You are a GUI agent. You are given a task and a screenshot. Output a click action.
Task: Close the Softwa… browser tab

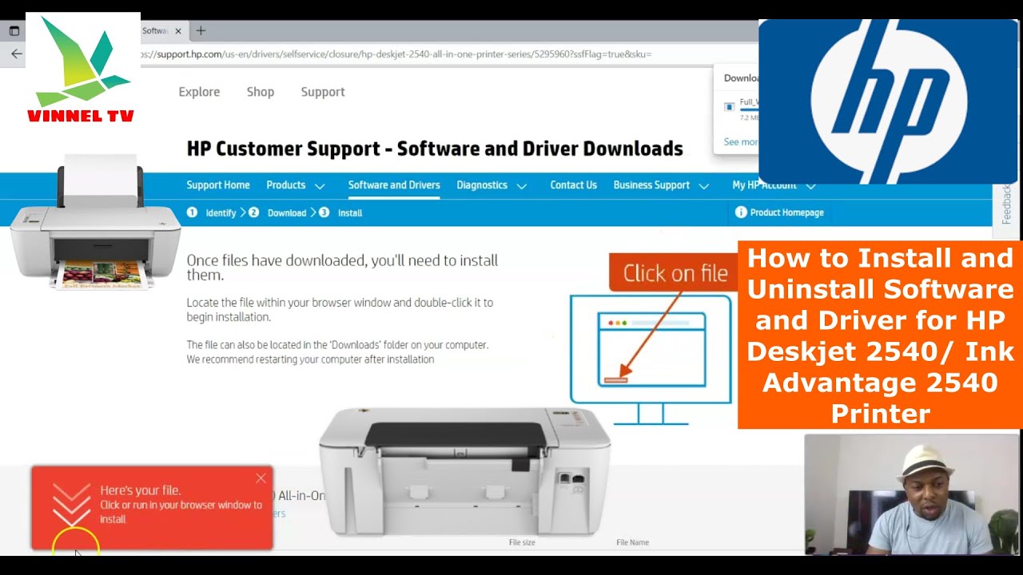[x=178, y=31]
